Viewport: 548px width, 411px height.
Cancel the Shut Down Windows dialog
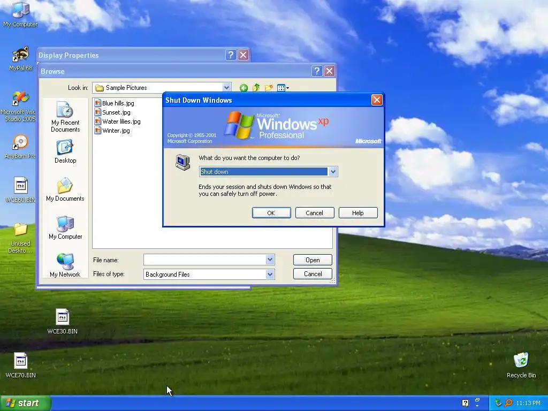[x=315, y=213]
